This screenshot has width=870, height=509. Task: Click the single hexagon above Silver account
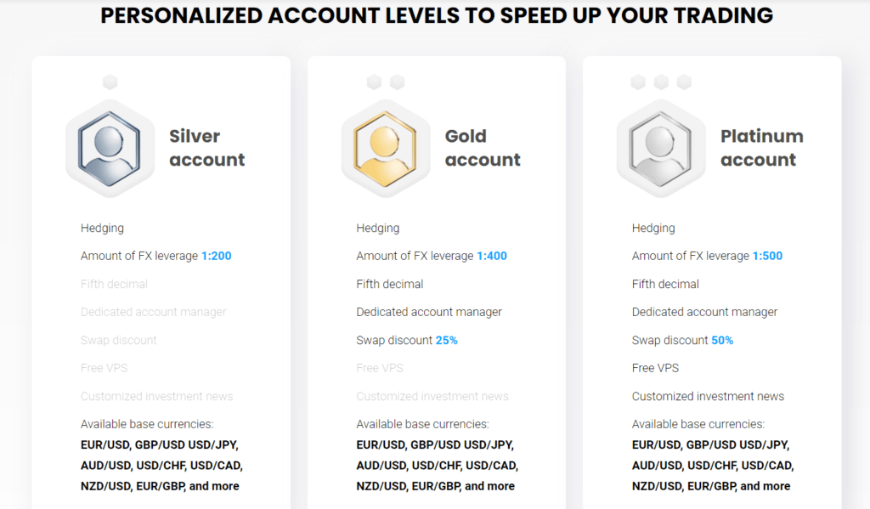(110, 82)
